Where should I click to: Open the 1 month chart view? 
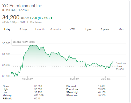pyautogui.click(x=40, y=29)
